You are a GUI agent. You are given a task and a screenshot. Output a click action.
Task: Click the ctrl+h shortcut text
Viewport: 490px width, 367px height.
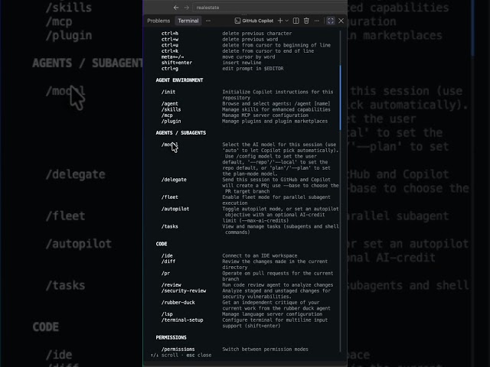(170, 34)
